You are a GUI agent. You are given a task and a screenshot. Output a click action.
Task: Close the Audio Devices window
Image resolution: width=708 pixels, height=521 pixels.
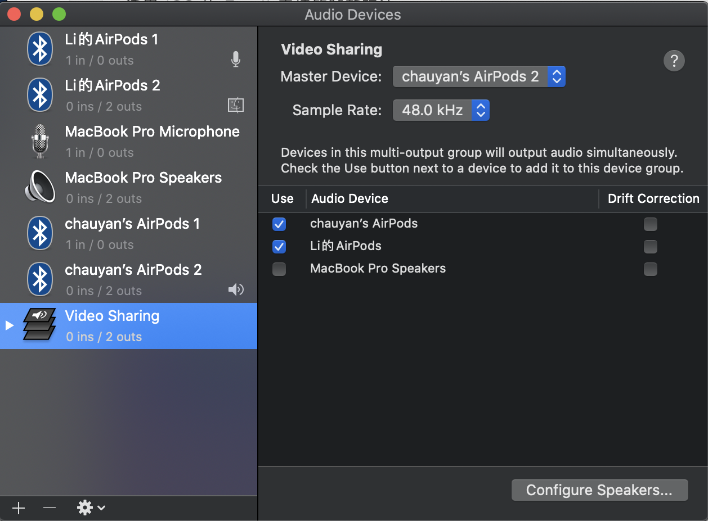tap(14, 14)
